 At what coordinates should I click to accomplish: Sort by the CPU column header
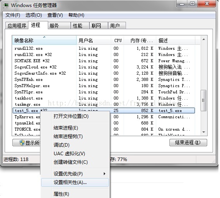(x=117, y=40)
